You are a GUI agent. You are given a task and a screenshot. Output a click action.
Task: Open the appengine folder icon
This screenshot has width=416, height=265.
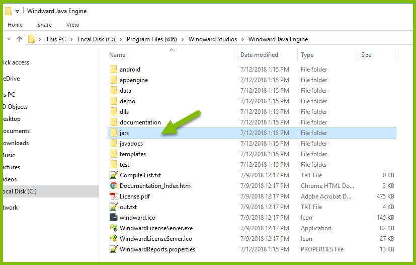pos(114,80)
